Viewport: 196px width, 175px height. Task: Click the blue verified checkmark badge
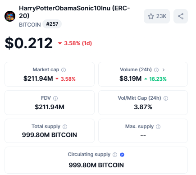(122, 155)
